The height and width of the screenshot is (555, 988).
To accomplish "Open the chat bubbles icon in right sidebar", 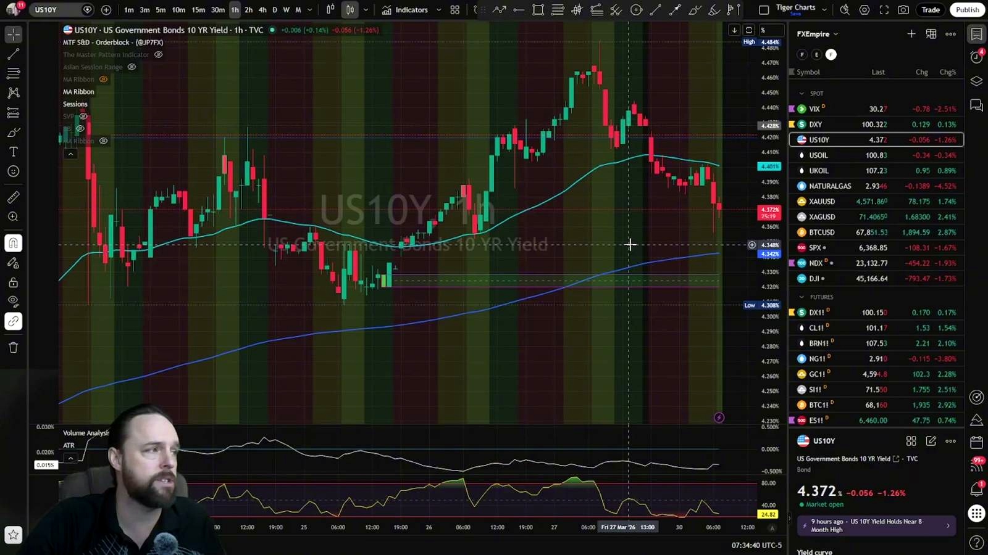I will pos(976,105).
